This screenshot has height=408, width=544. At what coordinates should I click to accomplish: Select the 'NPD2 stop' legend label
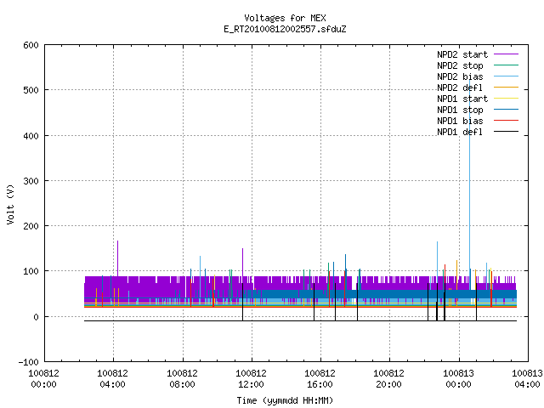click(460, 65)
